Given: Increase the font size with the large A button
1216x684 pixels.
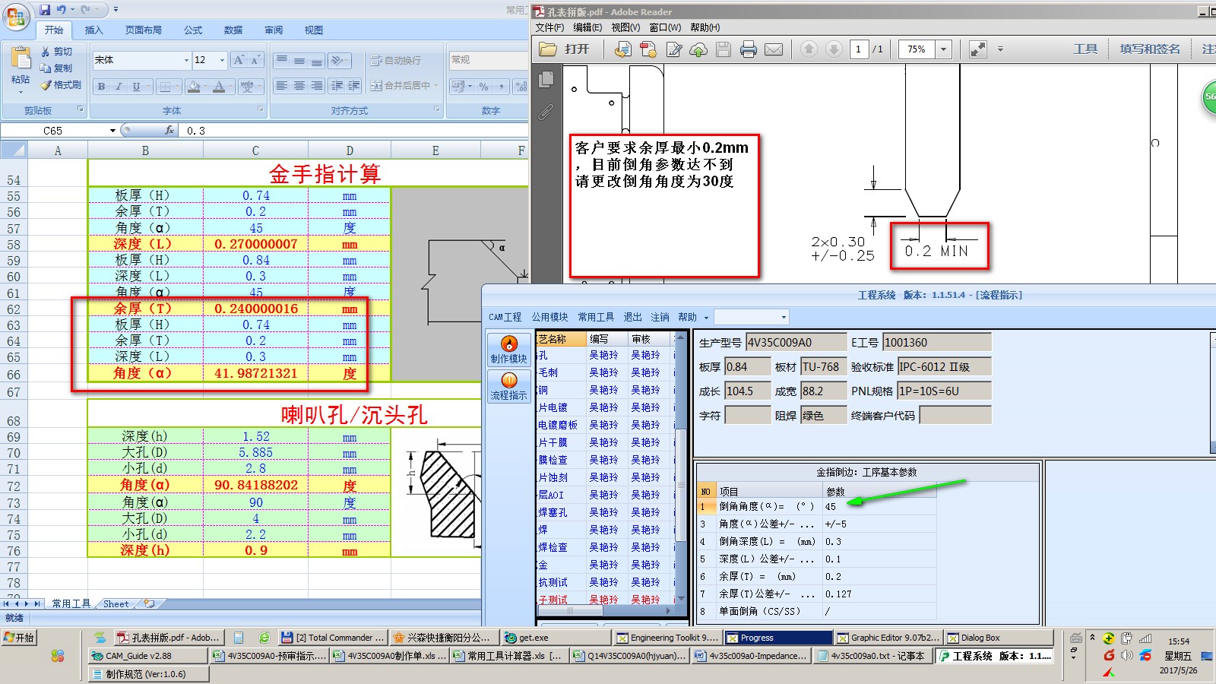Looking at the screenshot, I should click(239, 60).
